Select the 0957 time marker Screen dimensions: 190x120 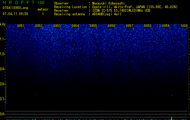130,26
